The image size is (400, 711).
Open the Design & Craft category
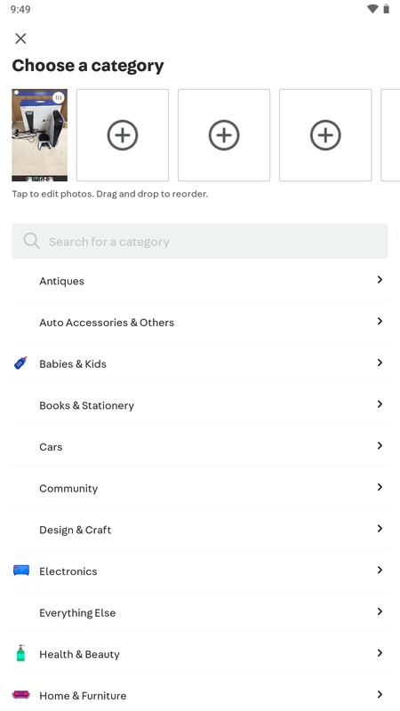point(200,529)
